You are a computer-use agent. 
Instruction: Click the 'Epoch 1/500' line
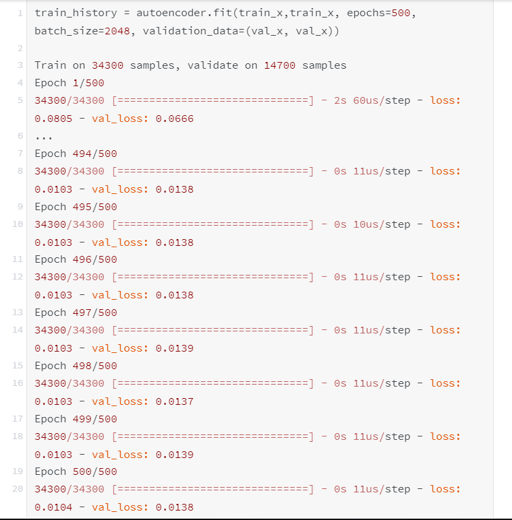point(76,83)
